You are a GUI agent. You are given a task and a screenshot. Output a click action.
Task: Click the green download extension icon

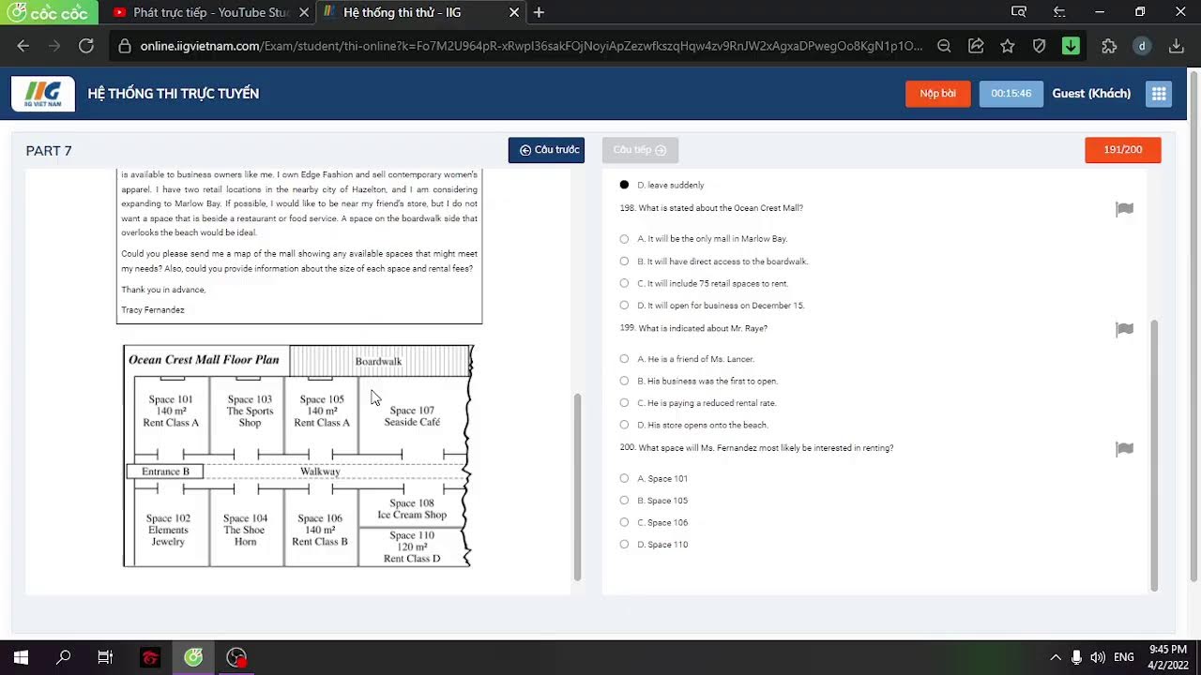pos(1071,46)
